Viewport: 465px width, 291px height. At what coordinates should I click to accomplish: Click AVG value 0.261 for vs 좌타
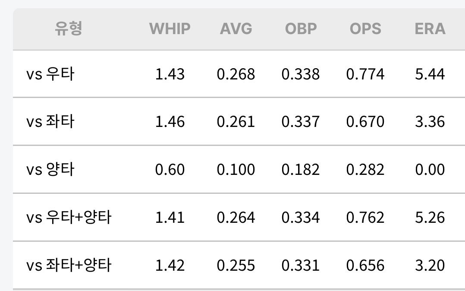(x=236, y=122)
